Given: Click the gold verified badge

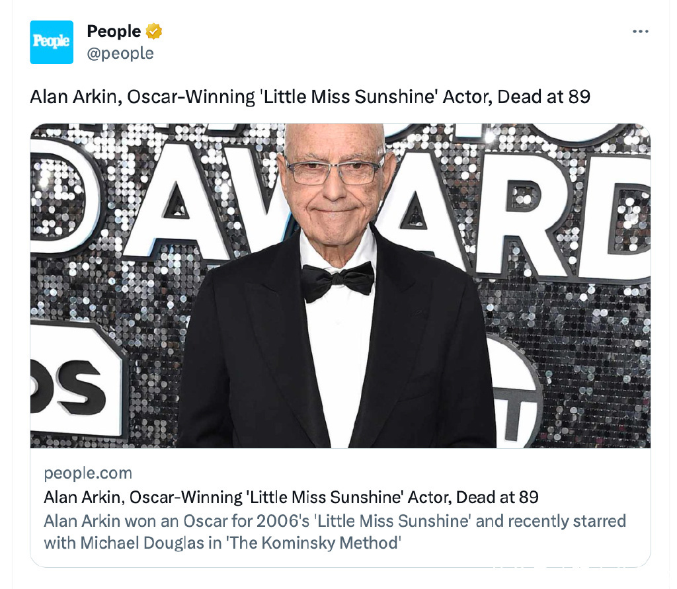Looking at the screenshot, I should tap(154, 31).
